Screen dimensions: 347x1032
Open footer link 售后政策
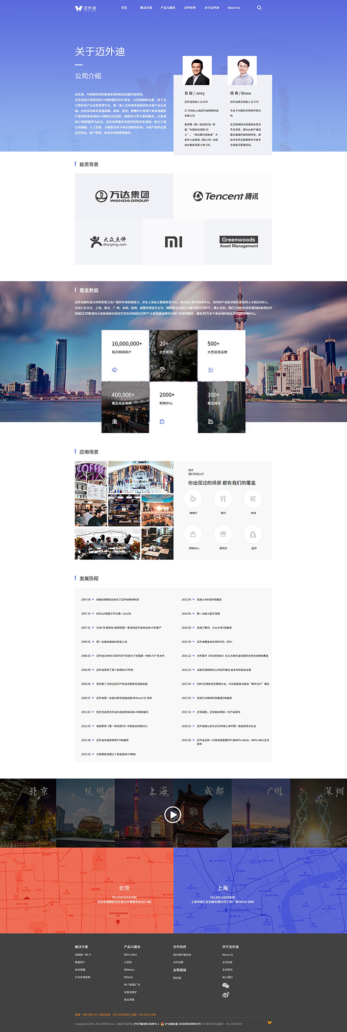tap(129, 1000)
